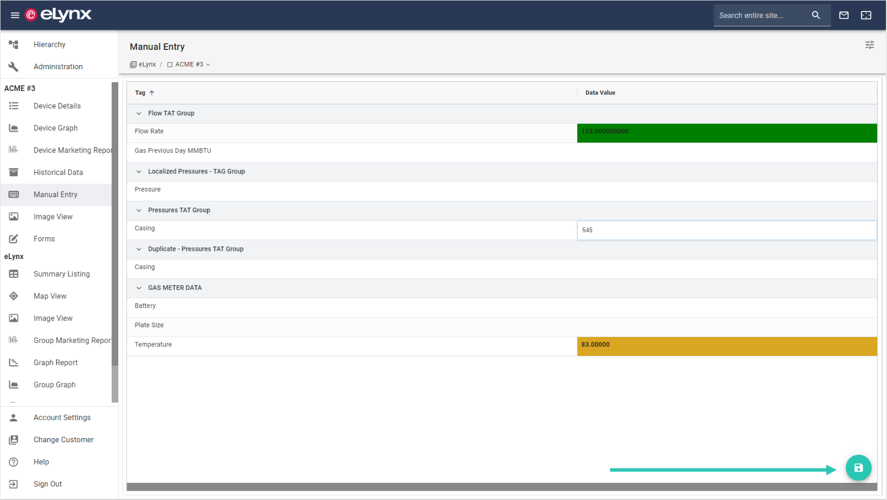
Task: Collapse Localized Pressures - TAG Group
Action: [139, 172]
